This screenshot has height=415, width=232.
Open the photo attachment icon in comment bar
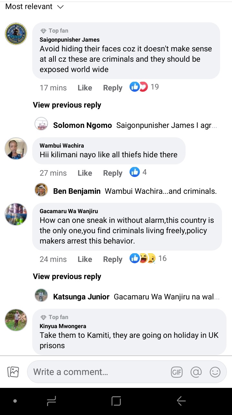tap(13, 372)
